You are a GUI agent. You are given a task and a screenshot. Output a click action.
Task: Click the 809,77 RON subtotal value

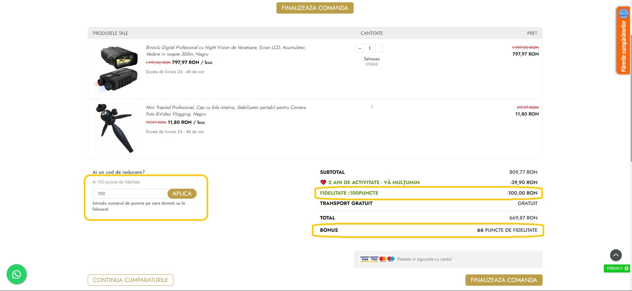click(523, 172)
